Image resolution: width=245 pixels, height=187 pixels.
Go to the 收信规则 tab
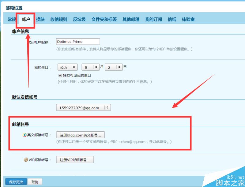[58, 19]
